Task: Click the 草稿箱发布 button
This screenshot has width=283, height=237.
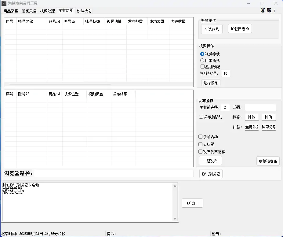Action: click(x=268, y=161)
